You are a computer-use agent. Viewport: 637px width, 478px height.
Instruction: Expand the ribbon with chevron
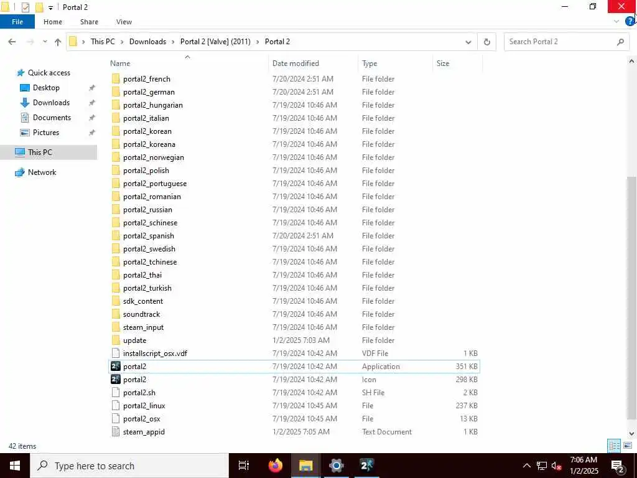pyautogui.click(x=616, y=21)
